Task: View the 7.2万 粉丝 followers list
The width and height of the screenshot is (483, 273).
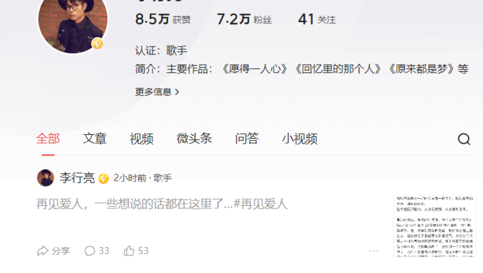Action: tap(244, 19)
